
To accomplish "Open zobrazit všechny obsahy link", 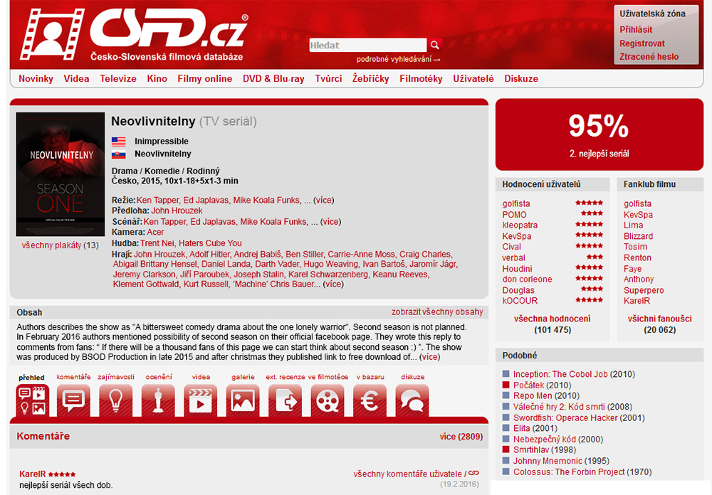I will tap(437, 312).
